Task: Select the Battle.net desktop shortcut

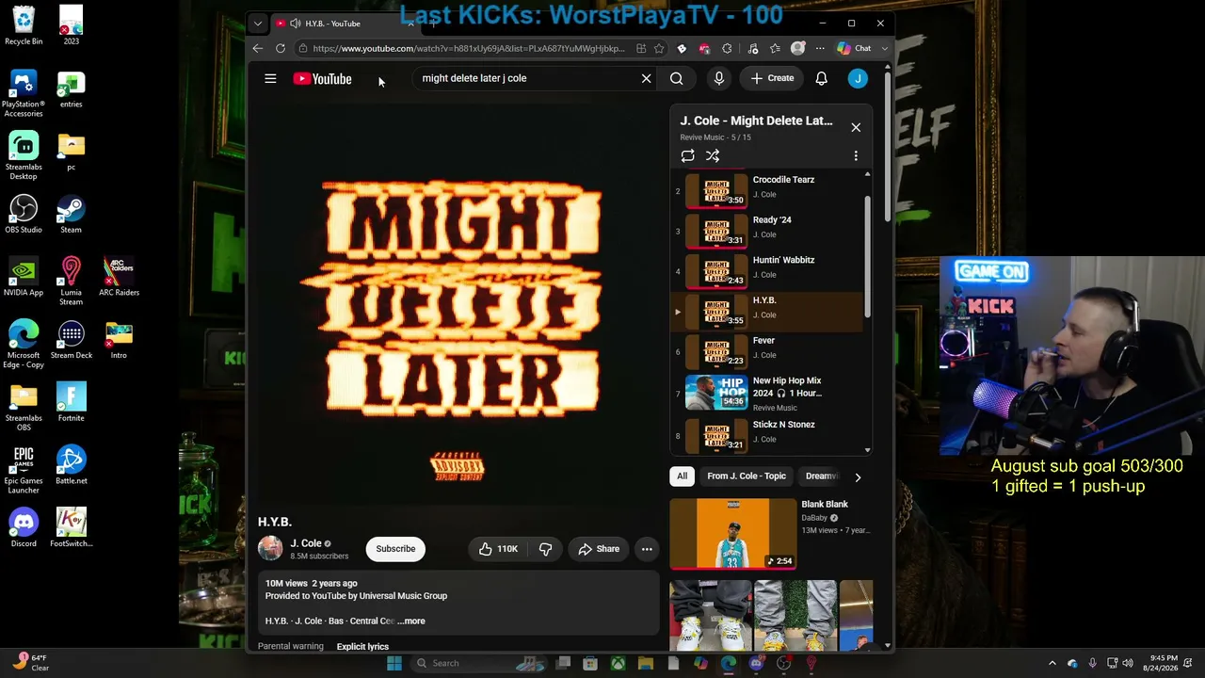Action: (71, 465)
